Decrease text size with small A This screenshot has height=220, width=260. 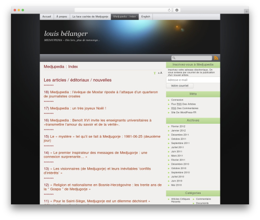tap(159, 73)
